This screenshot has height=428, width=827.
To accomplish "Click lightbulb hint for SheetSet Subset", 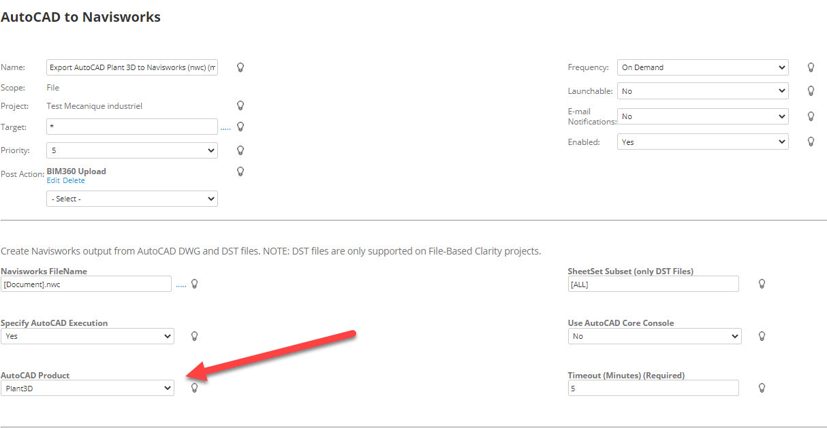I will [762, 284].
